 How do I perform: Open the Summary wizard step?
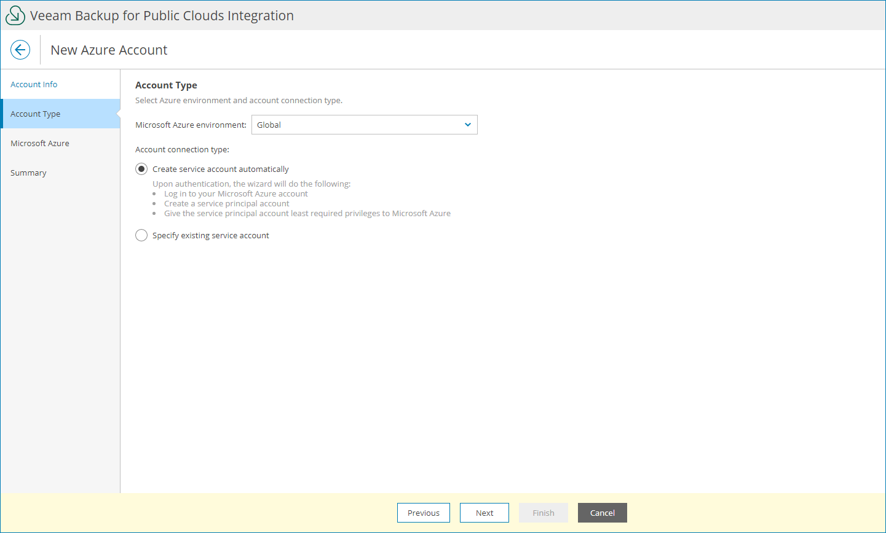pyautogui.click(x=28, y=173)
